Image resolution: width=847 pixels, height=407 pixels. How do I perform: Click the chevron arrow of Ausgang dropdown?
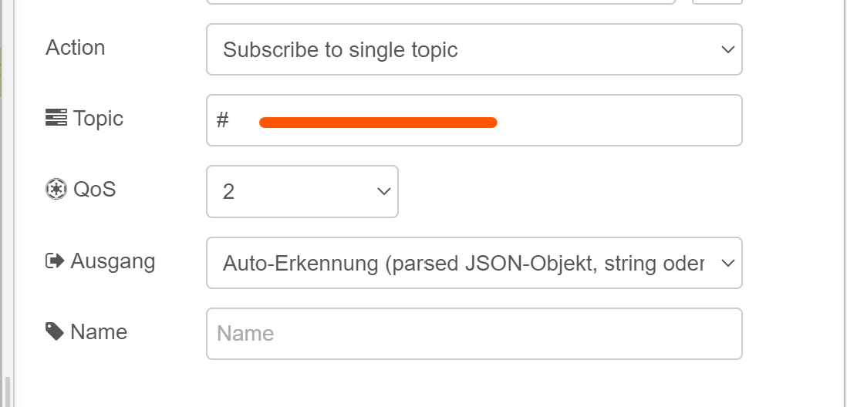coord(727,264)
